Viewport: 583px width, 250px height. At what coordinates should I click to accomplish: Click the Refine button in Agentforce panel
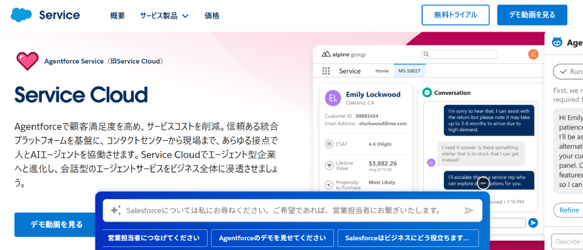click(x=568, y=210)
